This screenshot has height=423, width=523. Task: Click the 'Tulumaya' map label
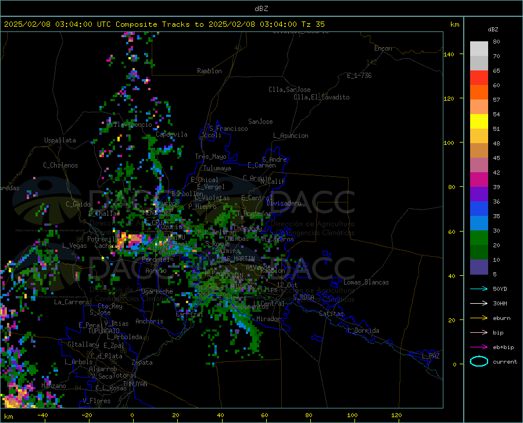pos(217,168)
